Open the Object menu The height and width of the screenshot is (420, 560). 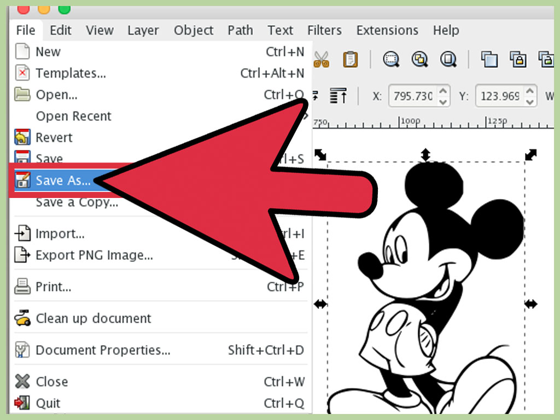click(194, 31)
